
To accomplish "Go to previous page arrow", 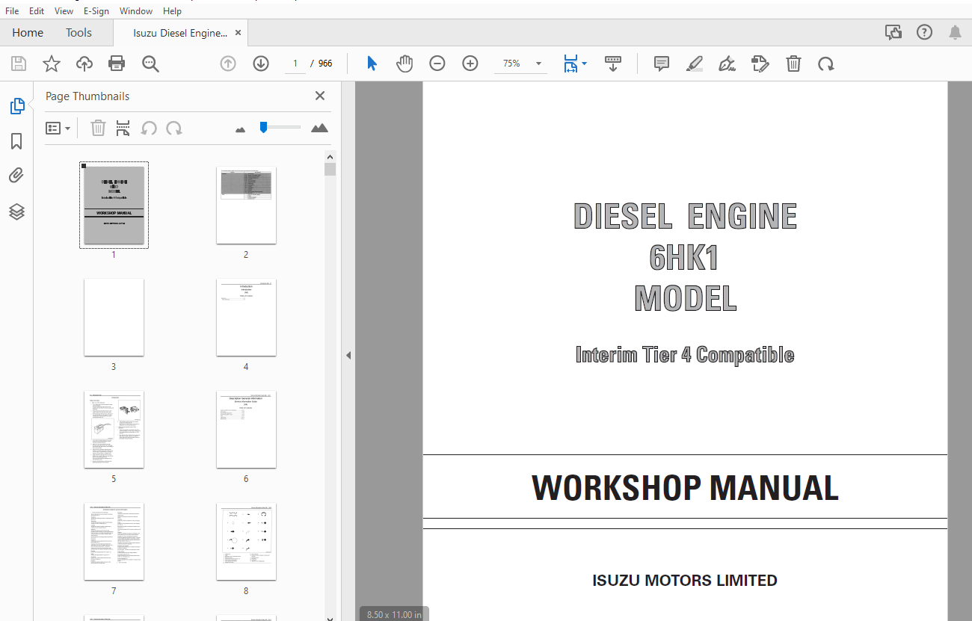I will [x=228, y=64].
